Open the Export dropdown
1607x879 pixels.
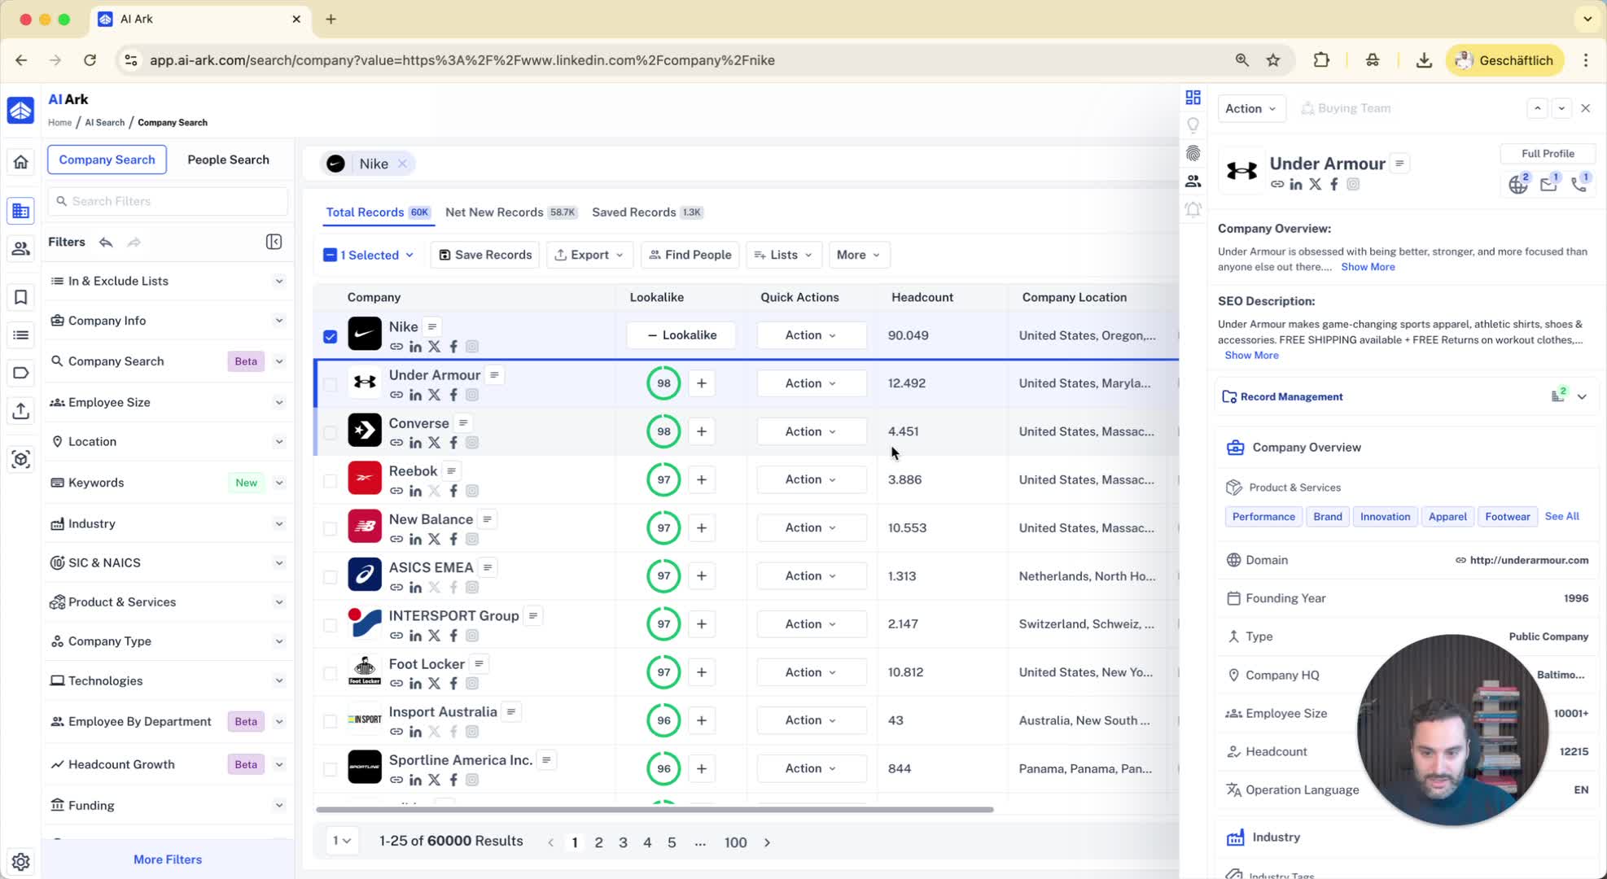tap(589, 255)
